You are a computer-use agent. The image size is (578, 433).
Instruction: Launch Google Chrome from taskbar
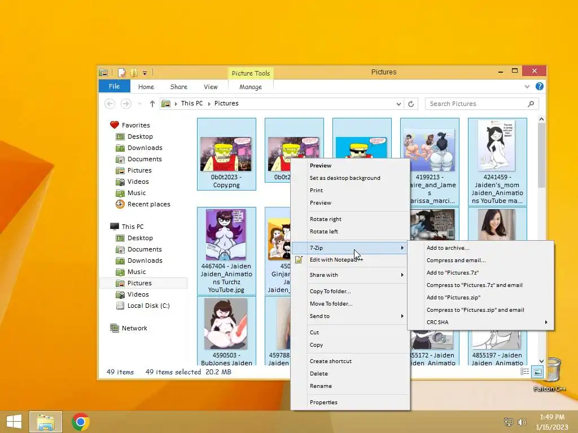tap(80, 422)
